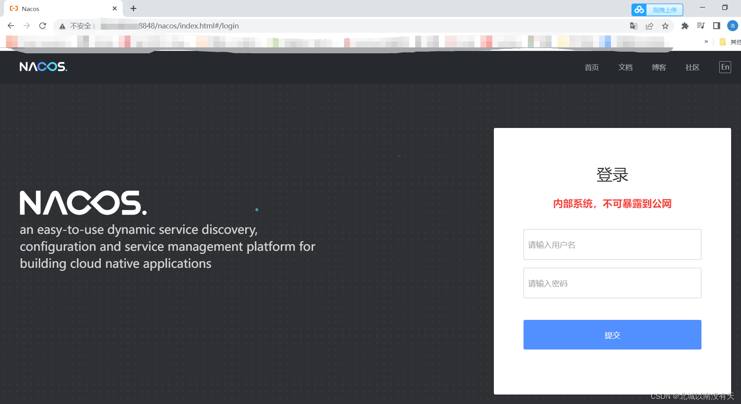Click the 登录 heading text
Image resolution: width=741 pixels, height=404 pixels.
612,175
